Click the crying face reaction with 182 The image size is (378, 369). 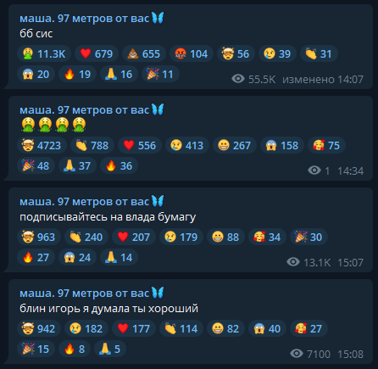86,328
